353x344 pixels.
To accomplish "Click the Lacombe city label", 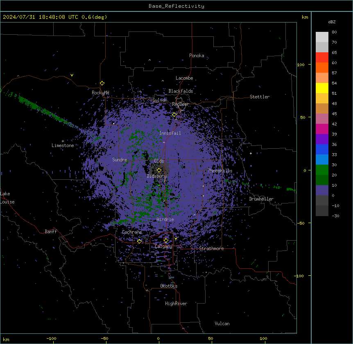I will click(184, 78).
